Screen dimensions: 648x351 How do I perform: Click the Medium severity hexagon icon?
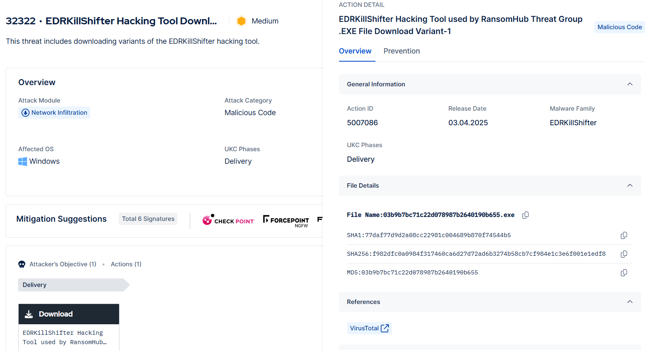click(241, 21)
